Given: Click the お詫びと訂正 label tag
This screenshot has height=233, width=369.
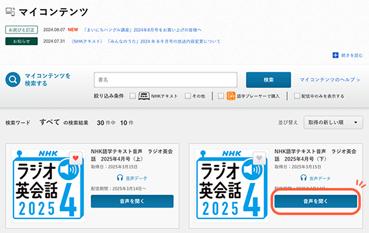Looking at the screenshot, I should [x=21, y=30].
